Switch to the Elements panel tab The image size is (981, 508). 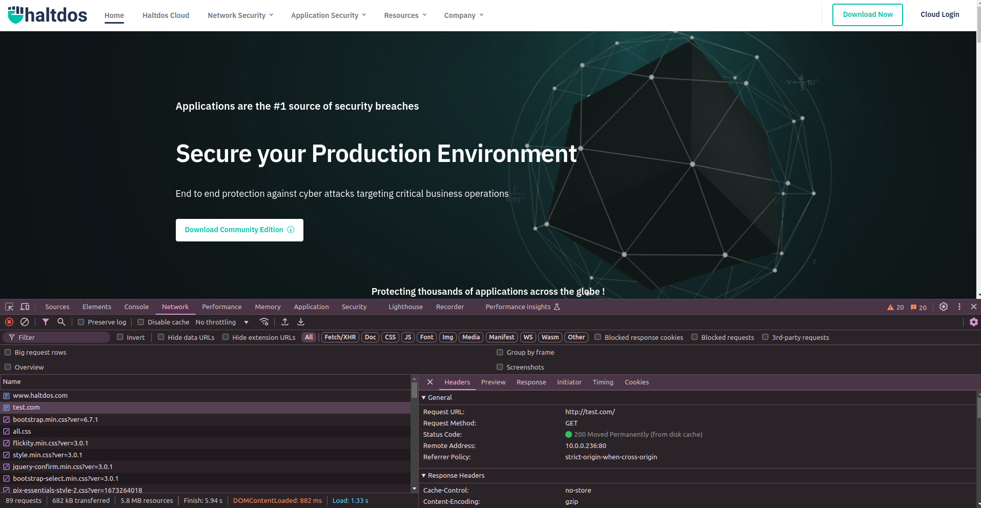(97, 307)
